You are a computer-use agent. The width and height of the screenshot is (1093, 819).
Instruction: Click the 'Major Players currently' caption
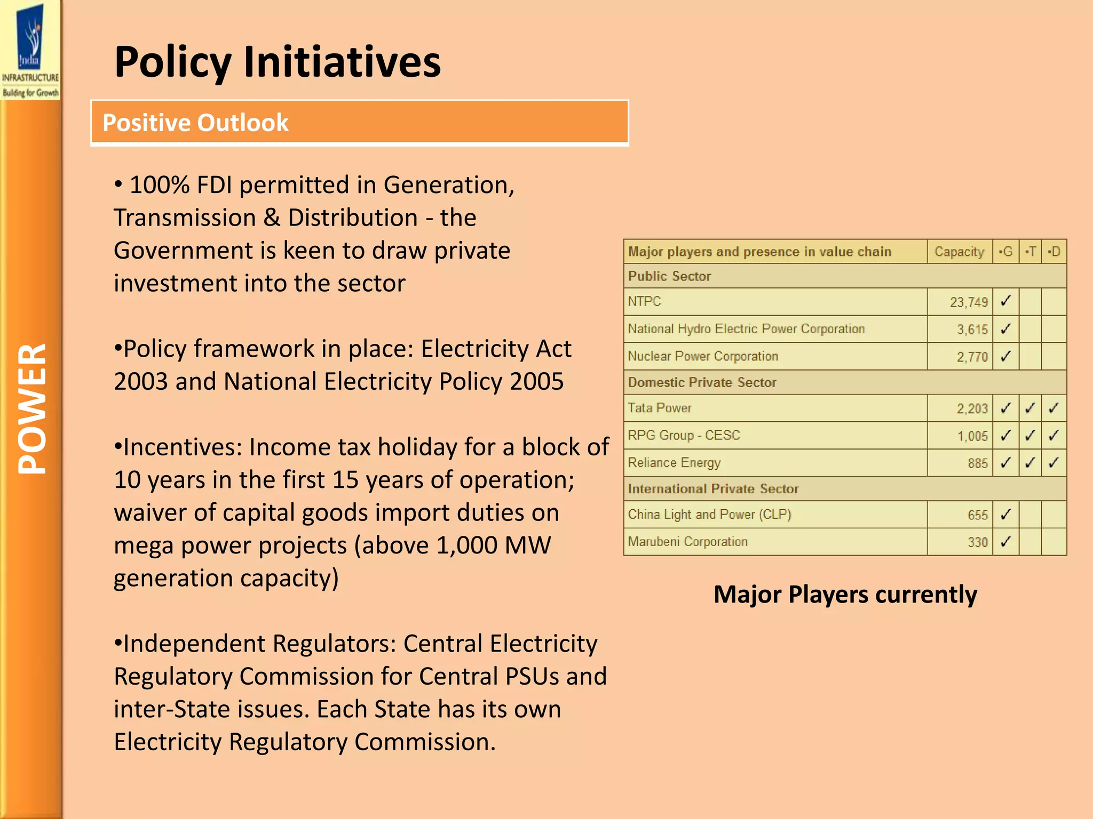[x=845, y=594]
